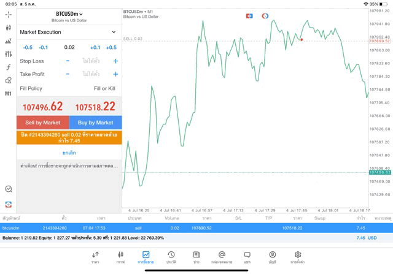The width and height of the screenshot is (393, 274).
Task: Open the Account (บัญชี) profile icon
Action: point(272,257)
